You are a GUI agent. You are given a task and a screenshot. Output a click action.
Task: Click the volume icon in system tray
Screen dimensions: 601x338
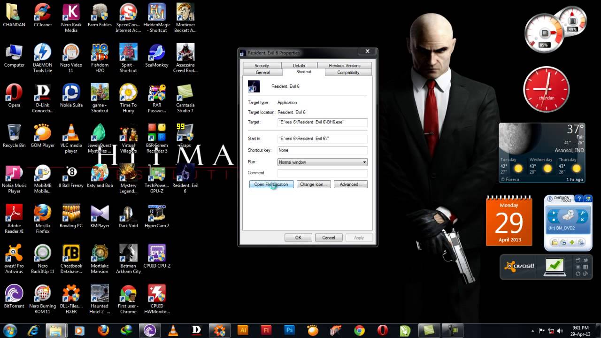pyautogui.click(x=560, y=330)
